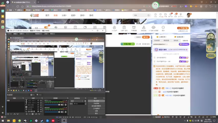
Task: Open transition properties gear beside 渐变 dropdown
Action: click(85, 101)
